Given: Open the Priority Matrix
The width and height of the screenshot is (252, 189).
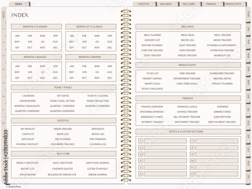Looking at the screenshot, I should pos(152,79).
